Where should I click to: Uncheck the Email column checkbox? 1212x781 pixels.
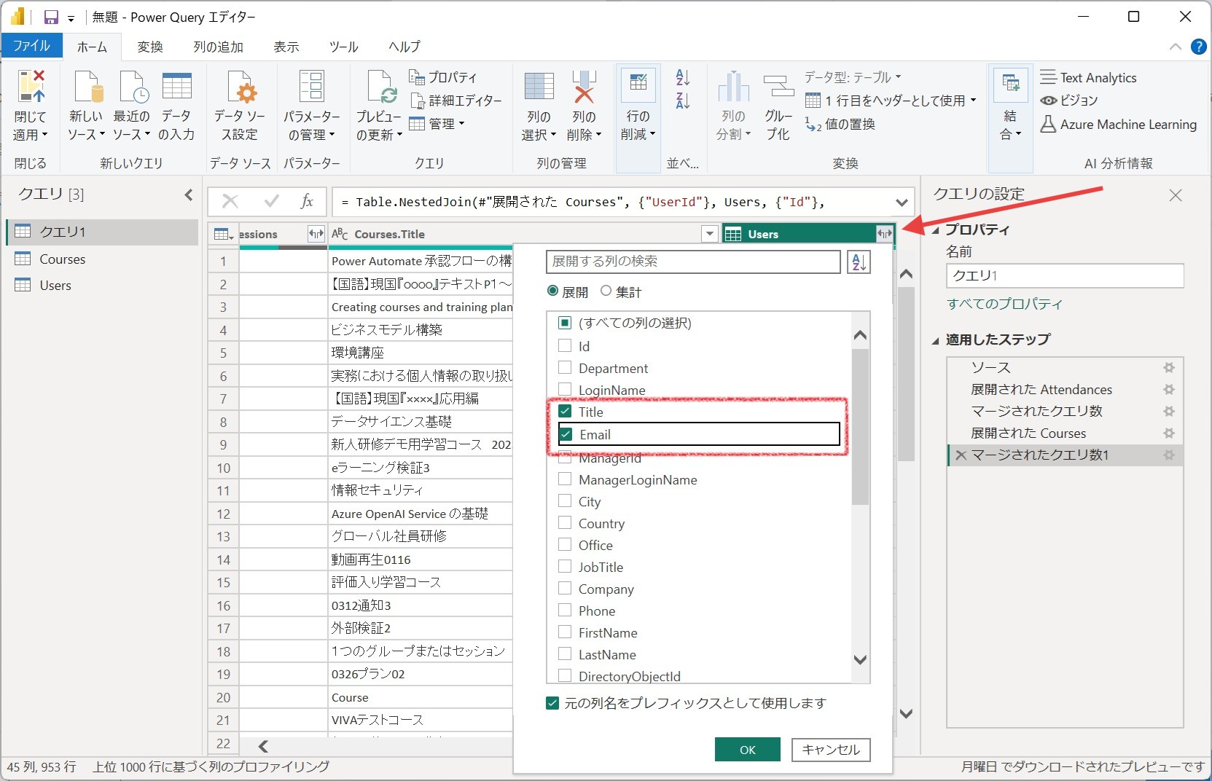[x=566, y=434]
